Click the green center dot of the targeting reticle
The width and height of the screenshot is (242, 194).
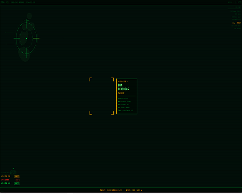click(x=26, y=38)
